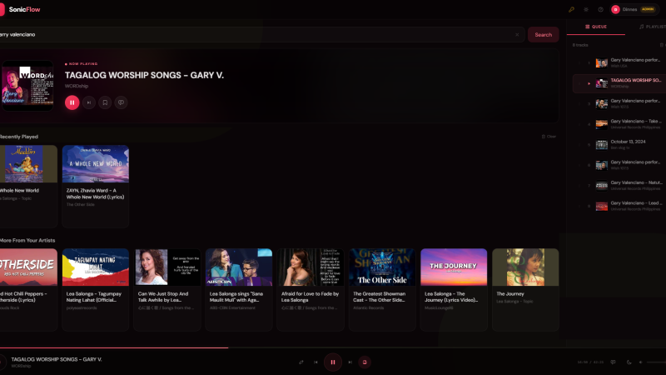Select the Queue tab
This screenshot has height=375, width=666.
(x=596, y=27)
